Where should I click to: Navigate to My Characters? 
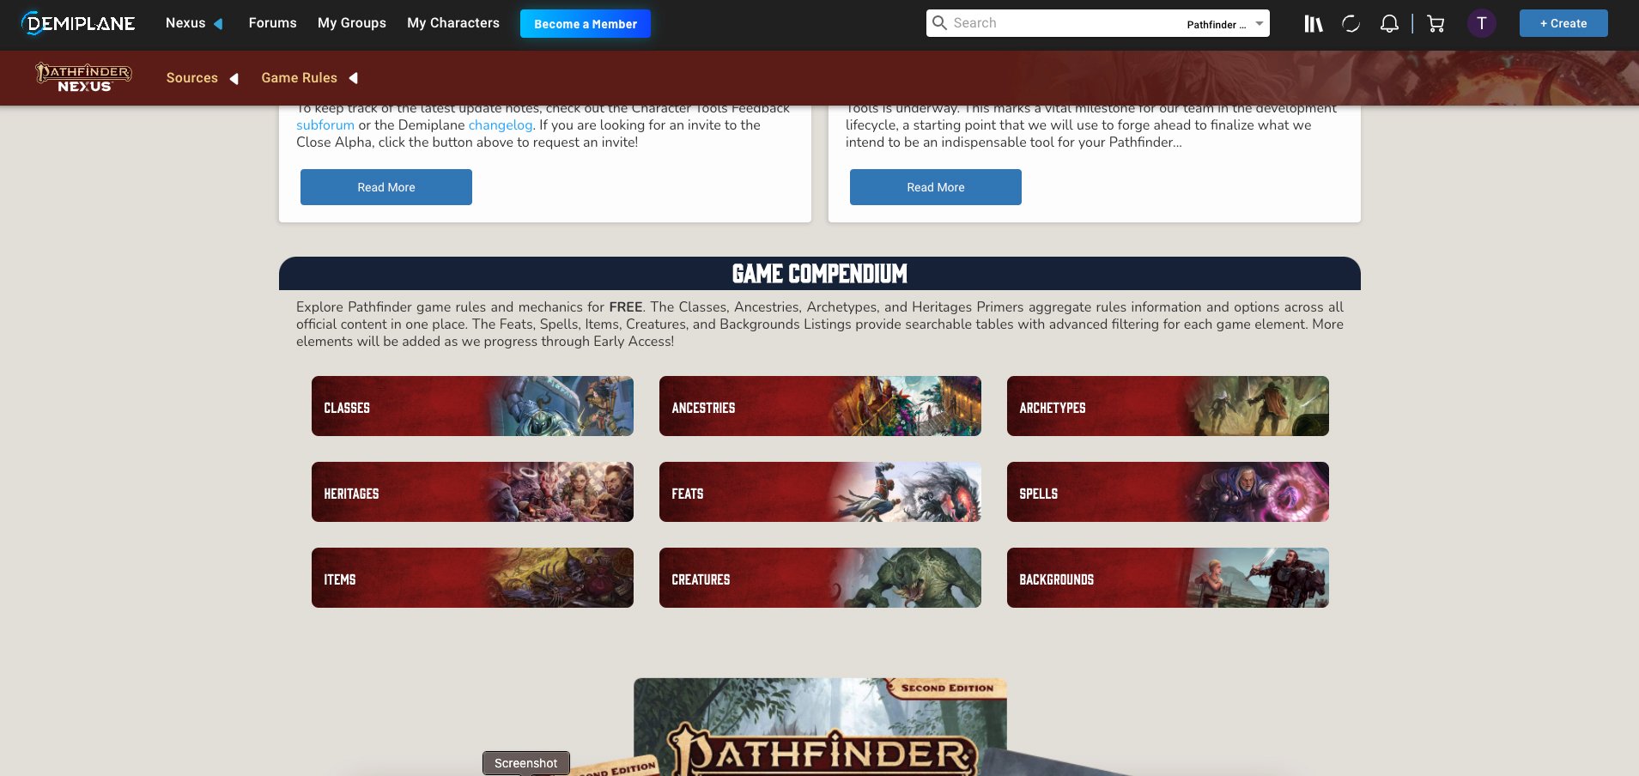452,23
